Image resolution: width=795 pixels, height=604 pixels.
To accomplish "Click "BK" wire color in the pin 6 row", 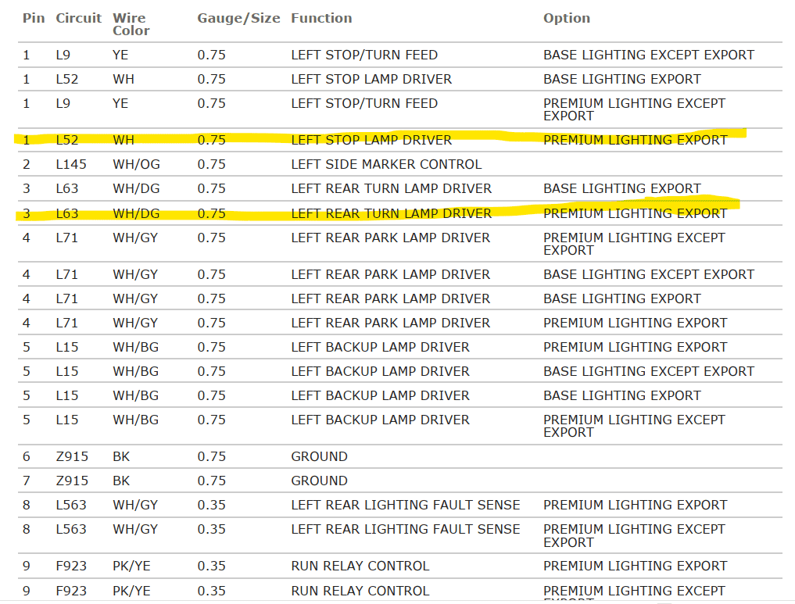I will coord(121,456).
